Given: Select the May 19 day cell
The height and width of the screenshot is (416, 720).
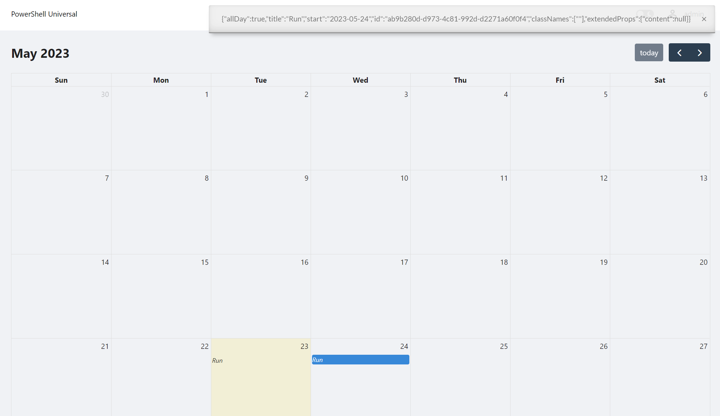Looking at the screenshot, I should 560,296.
